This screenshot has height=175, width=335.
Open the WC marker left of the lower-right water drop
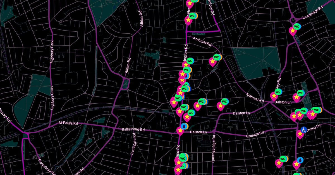pyautogui.click(x=283, y=159)
